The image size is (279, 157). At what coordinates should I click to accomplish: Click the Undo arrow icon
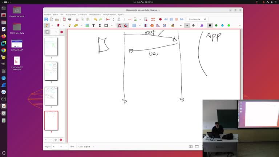tap(95, 19)
